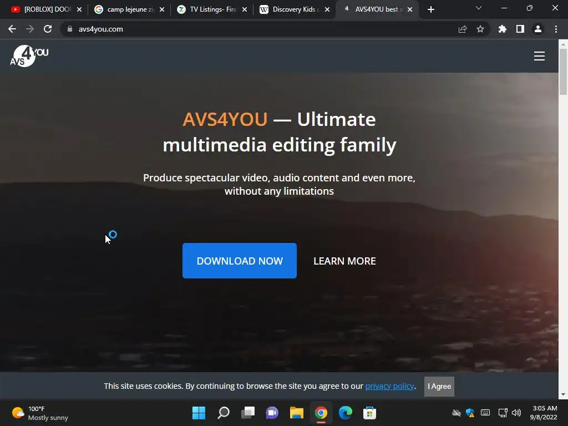Close the TV Listings tab
Image resolution: width=568 pixels, height=426 pixels.
click(245, 9)
